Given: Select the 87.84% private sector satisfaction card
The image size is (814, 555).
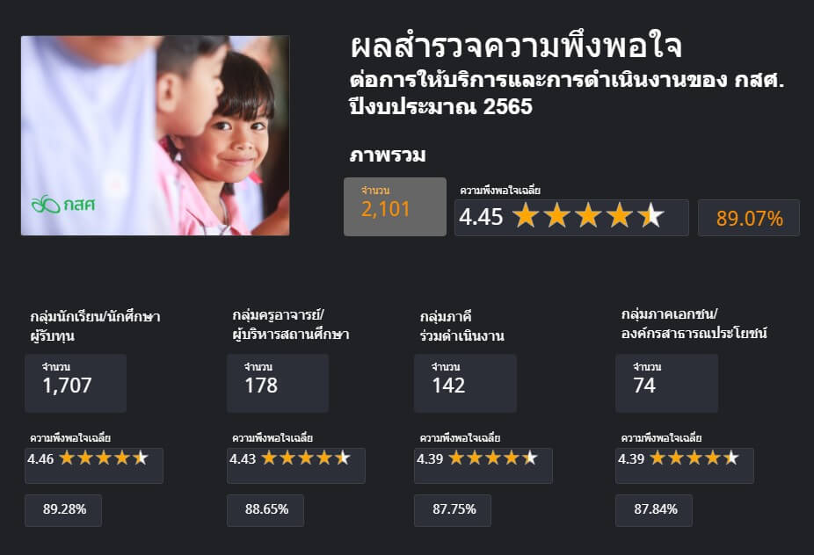Looking at the screenshot, I should tap(654, 510).
